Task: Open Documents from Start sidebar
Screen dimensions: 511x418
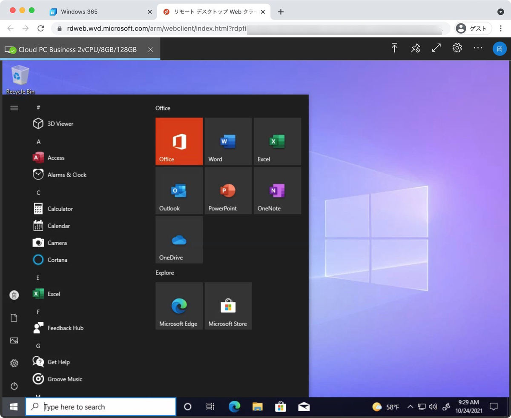Action: [x=14, y=318]
